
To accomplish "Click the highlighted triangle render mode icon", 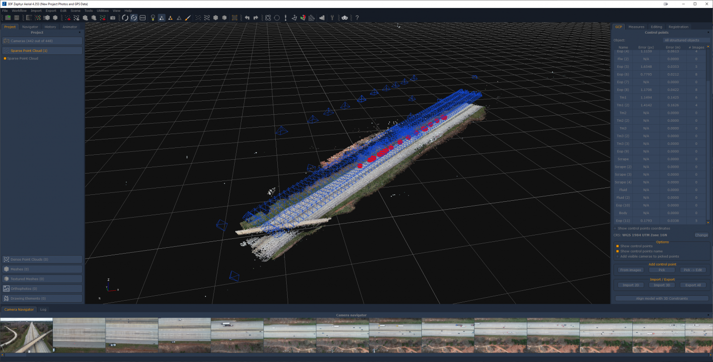I will [x=162, y=18].
